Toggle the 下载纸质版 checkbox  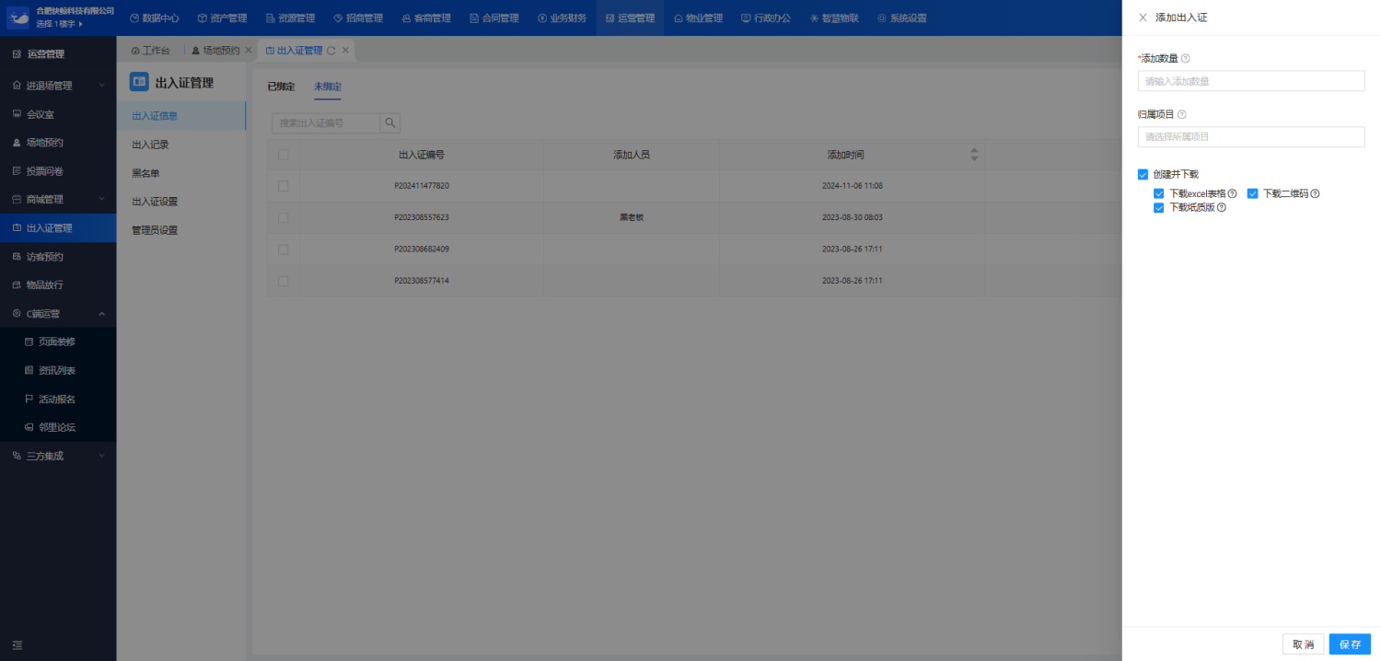(x=1159, y=208)
